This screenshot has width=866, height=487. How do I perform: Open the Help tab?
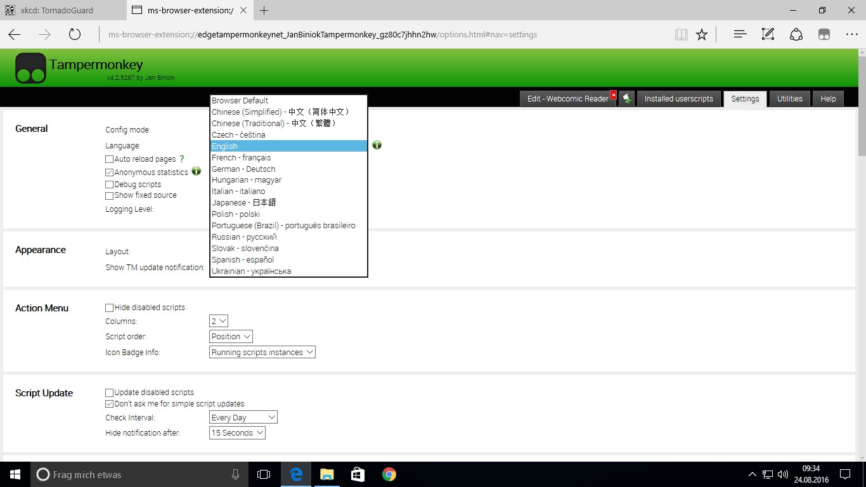click(x=828, y=98)
